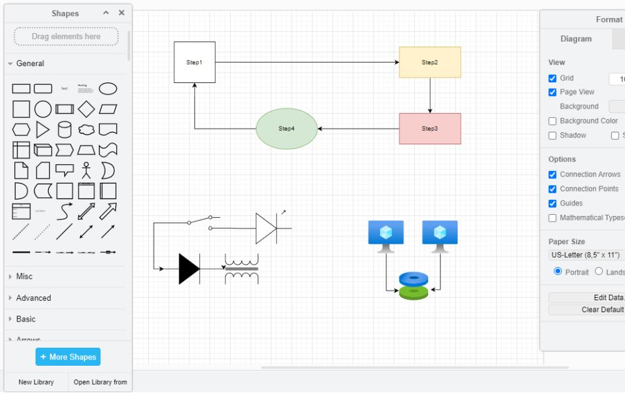Close the Shapes panel
Viewport: 625px width, 397px height.
tap(121, 13)
